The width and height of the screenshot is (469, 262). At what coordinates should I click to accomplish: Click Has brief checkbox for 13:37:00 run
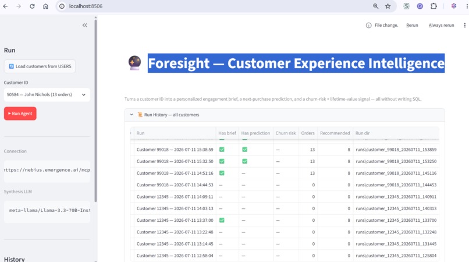coord(222,221)
